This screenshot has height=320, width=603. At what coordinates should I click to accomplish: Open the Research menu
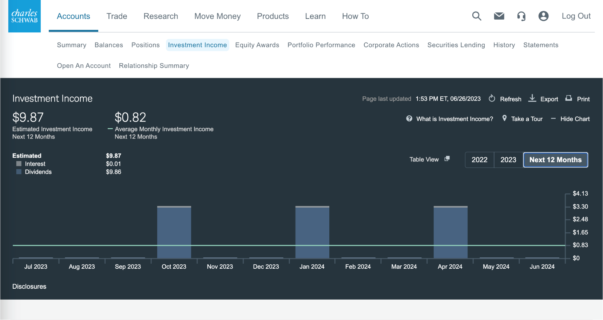(161, 16)
